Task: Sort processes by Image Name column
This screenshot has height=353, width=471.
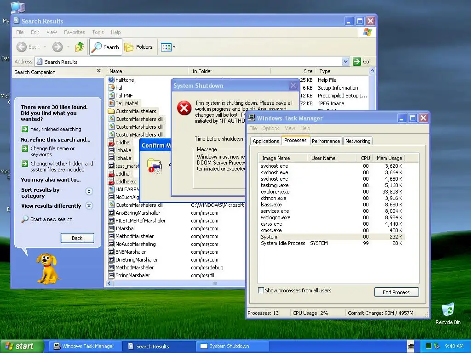Action: (x=283, y=158)
